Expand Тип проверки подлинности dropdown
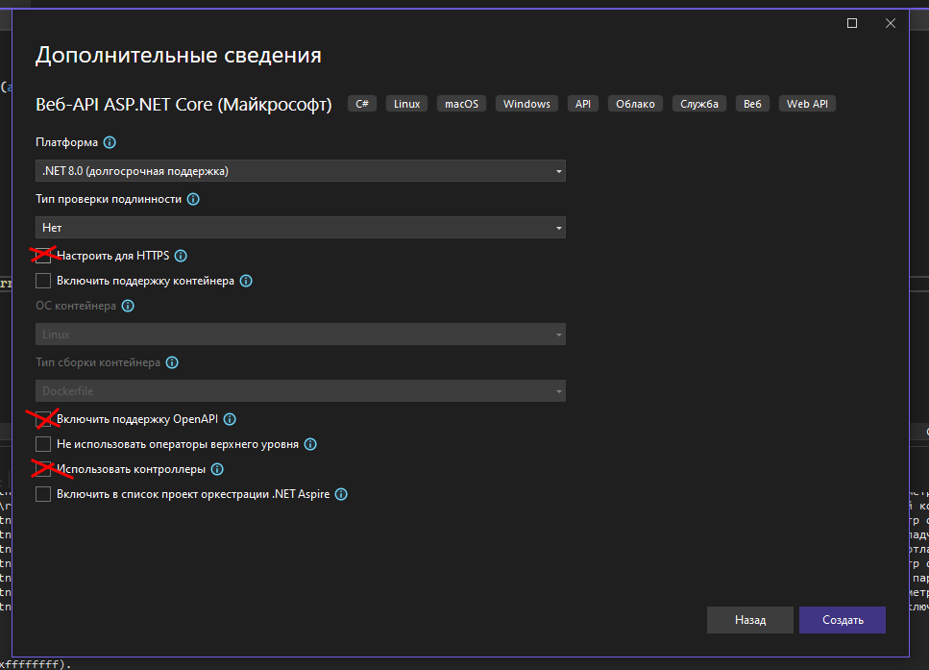Screen dimensions: 929x670 tap(300, 228)
